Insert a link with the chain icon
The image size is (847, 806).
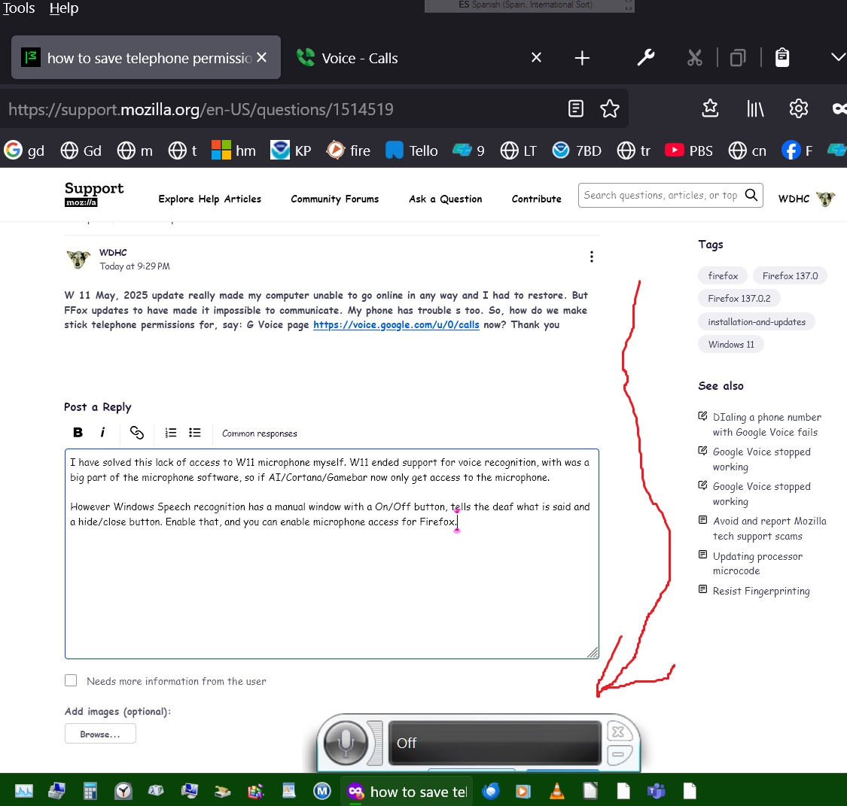pyautogui.click(x=137, y=433)
